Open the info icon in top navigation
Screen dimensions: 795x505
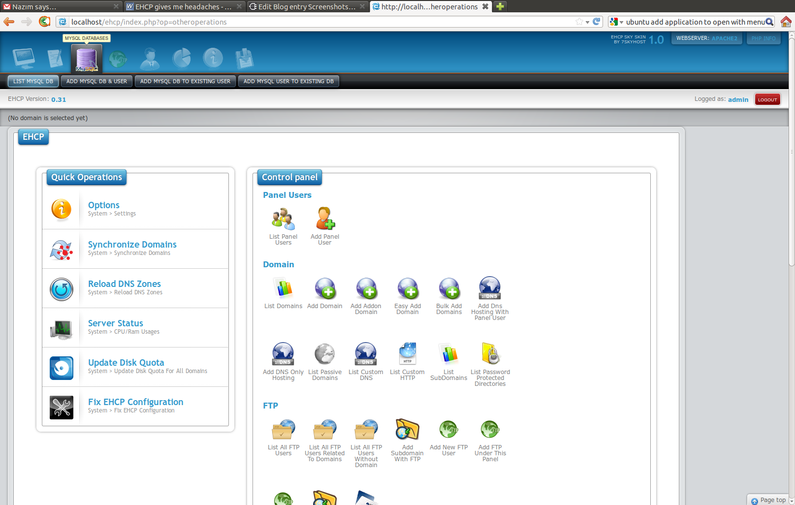pyautogui.click(x=213, y=58)
